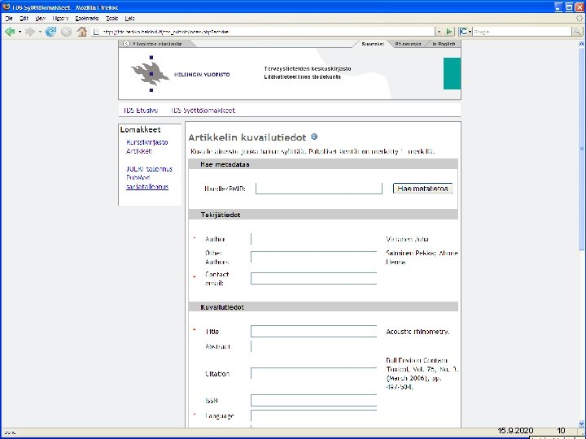Open the File menu
This screenshot has height=439, width=586.
click(x=9, y=18)
